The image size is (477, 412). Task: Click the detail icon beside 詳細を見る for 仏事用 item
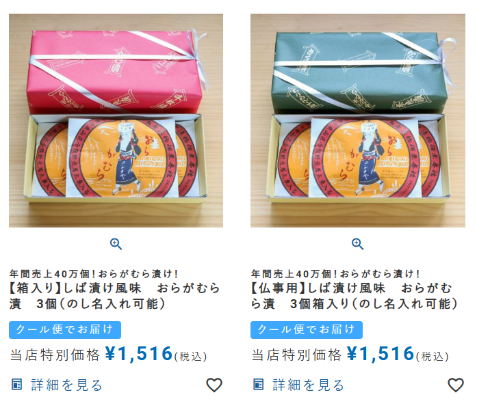click(x=258, y=384)
